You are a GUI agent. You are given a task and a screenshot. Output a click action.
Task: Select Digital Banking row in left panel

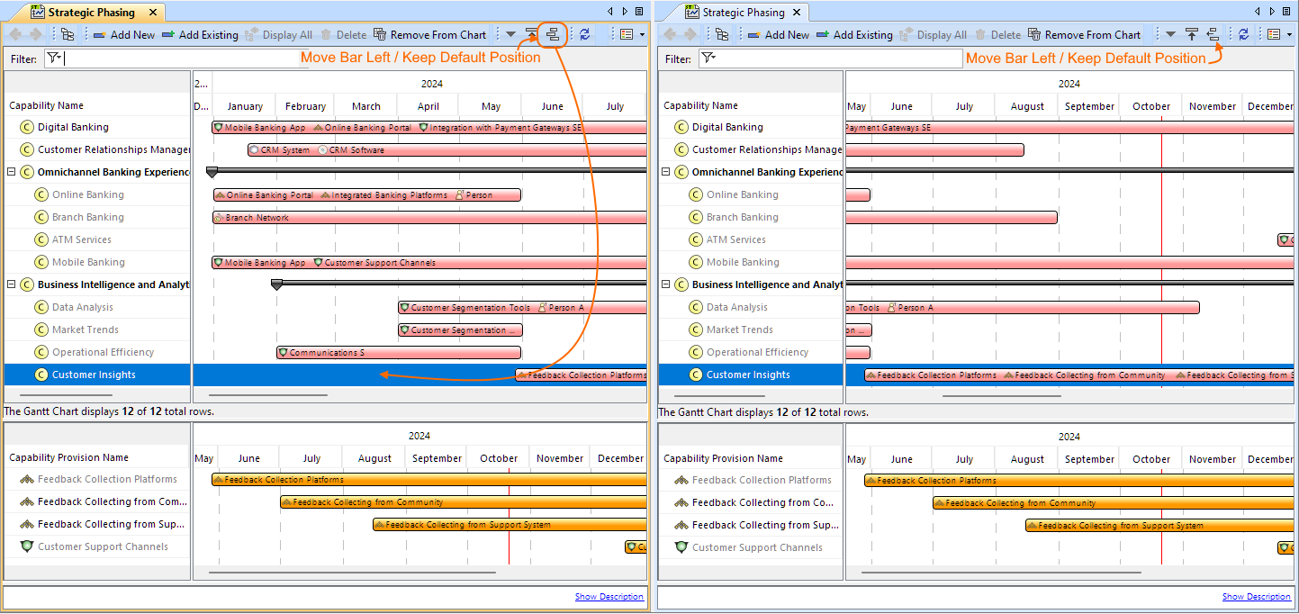point(72,127)
